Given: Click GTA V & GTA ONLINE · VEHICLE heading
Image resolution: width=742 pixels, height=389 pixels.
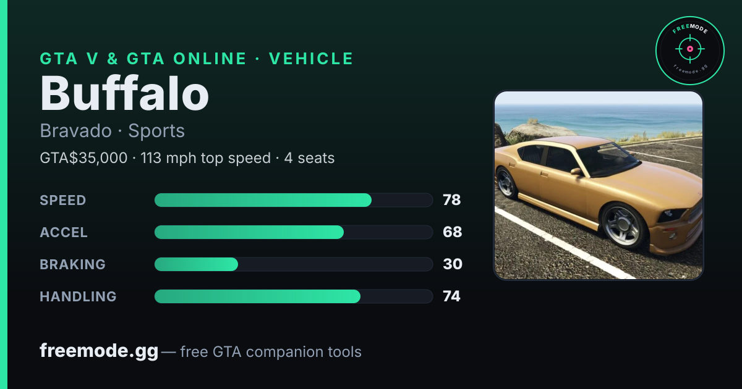Looking at the screenshot, I should coord(197,59).
